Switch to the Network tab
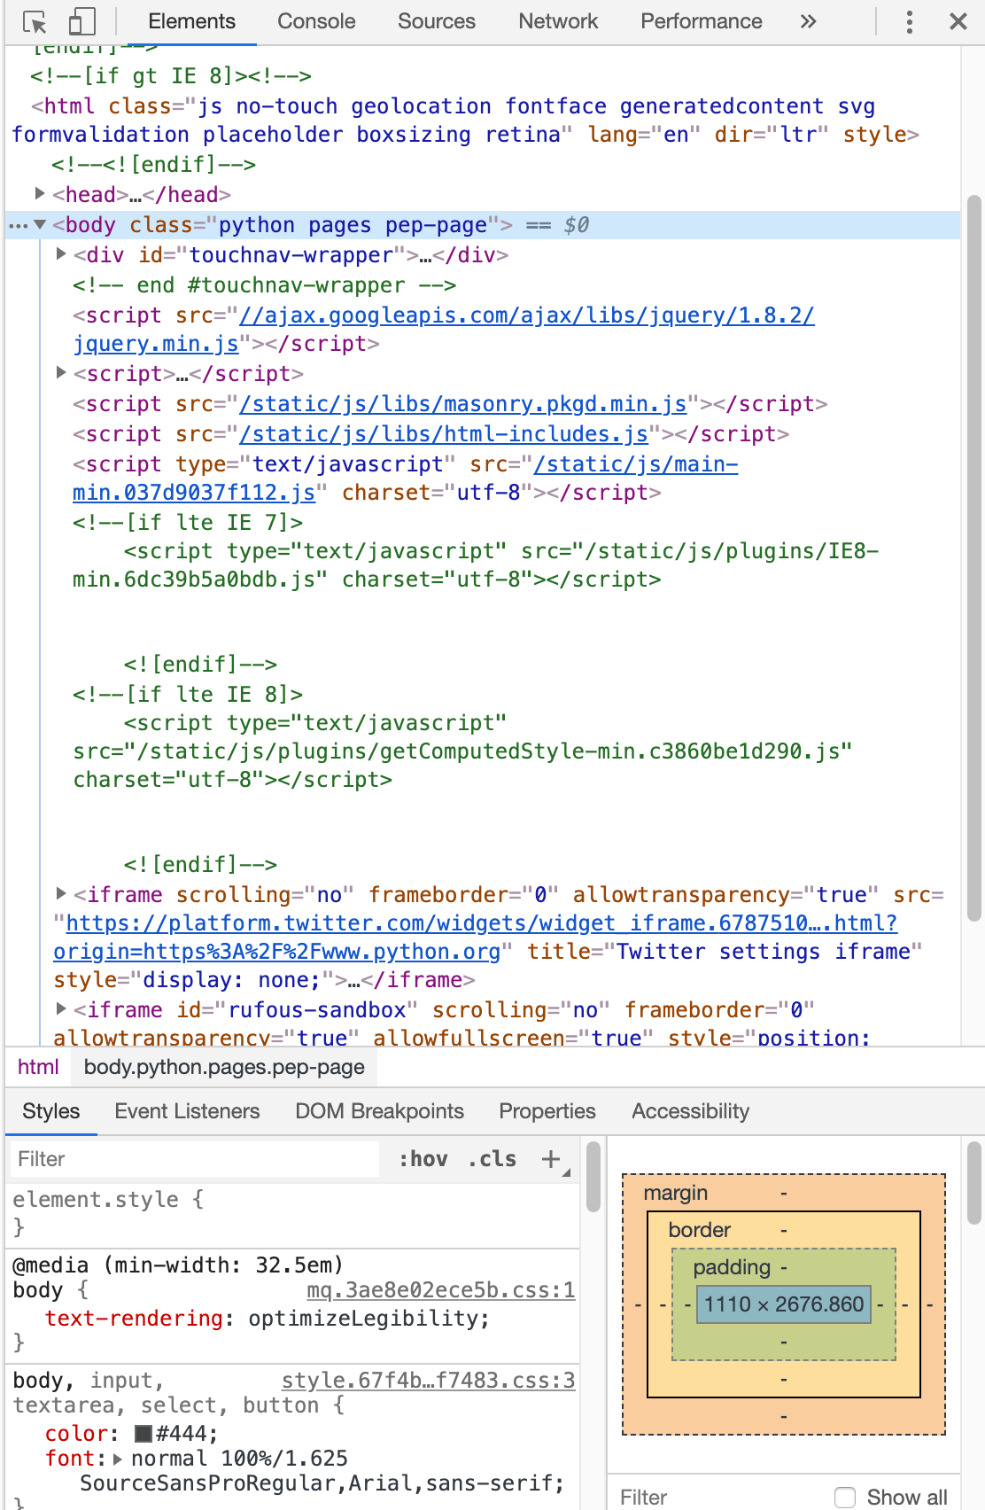This screenshot has height=1510, width=985. [x=558, y=22]
